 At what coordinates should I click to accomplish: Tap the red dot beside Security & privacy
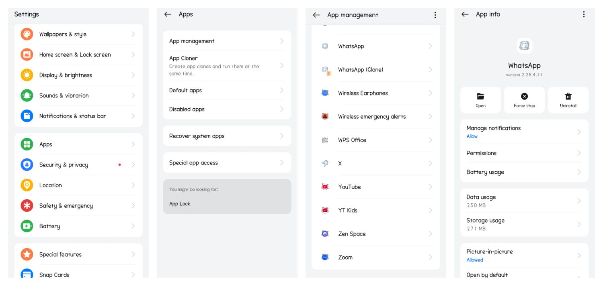pos(119,164)
